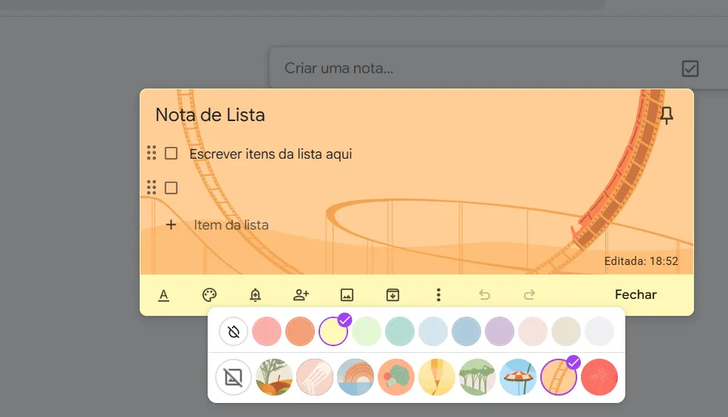Archive the note
Image resolution: width=728 pixels, height=417 pixels.
pyautogui.click(x=392, y=295)
